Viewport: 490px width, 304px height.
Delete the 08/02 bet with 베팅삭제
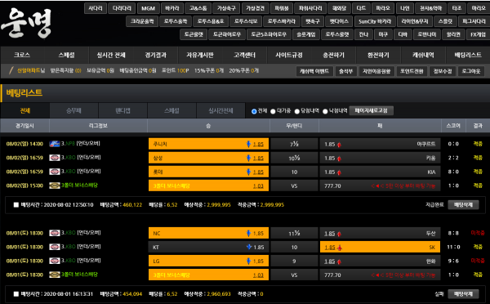(x=463, y=205)
